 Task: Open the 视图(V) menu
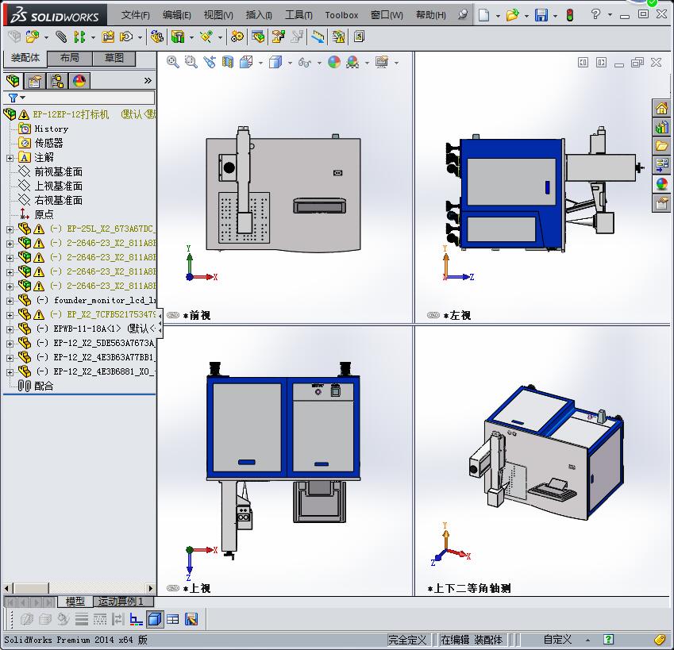[218, 15]
